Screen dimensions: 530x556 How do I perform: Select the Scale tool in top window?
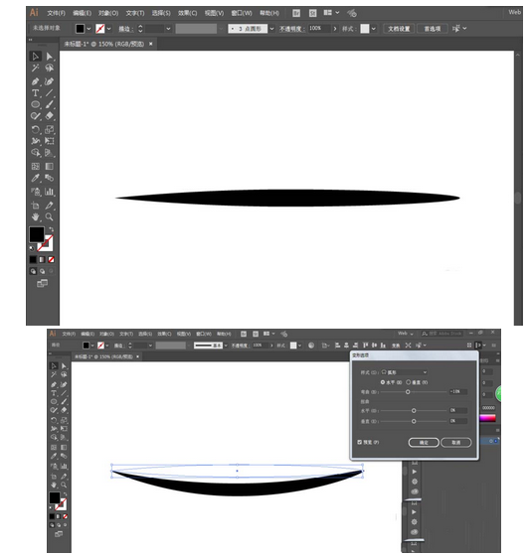pos(49,129)
